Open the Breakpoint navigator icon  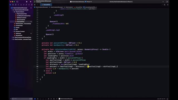pos(29,5)
